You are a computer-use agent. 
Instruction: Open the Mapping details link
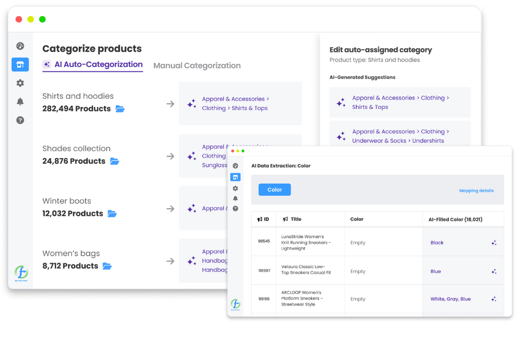tap(476, 191)
